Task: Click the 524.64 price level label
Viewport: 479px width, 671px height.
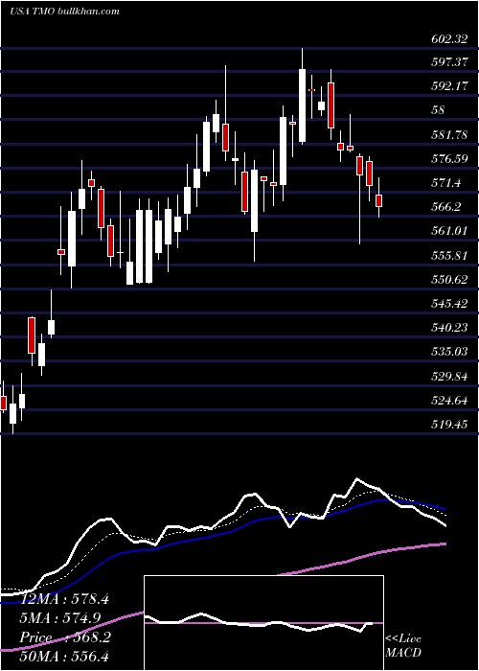Action: pos(448,401)
